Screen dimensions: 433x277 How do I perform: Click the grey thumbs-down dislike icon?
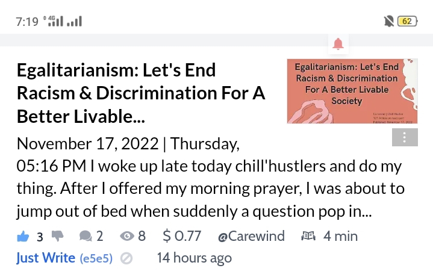[x=58, y=237]
